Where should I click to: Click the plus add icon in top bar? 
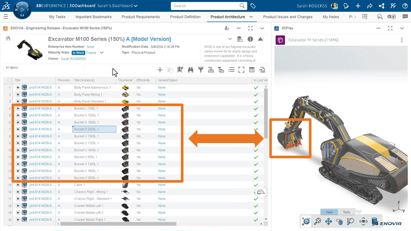358,6
